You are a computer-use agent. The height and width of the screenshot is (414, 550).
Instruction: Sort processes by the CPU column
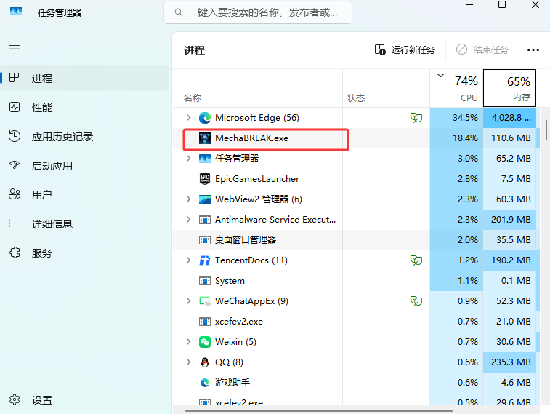pyautogui.click(x=458, y=88)
